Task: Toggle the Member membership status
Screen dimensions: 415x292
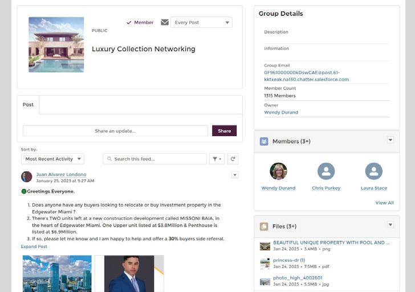Action: pyautogui.click(x=140, y=23)
